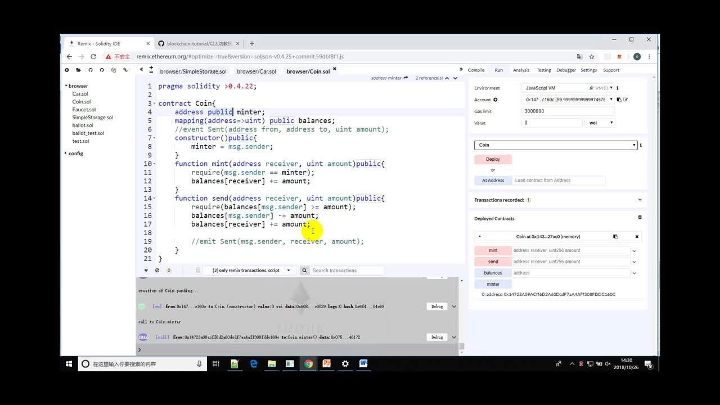Open local file with the folder icon
Screen dimensions: 720x405
(x=78, y=70)
